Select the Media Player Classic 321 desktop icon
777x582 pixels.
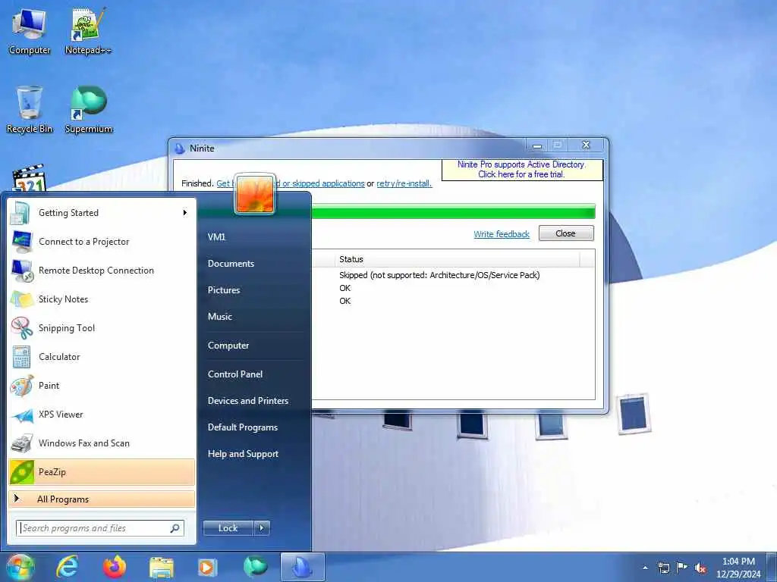29,178
